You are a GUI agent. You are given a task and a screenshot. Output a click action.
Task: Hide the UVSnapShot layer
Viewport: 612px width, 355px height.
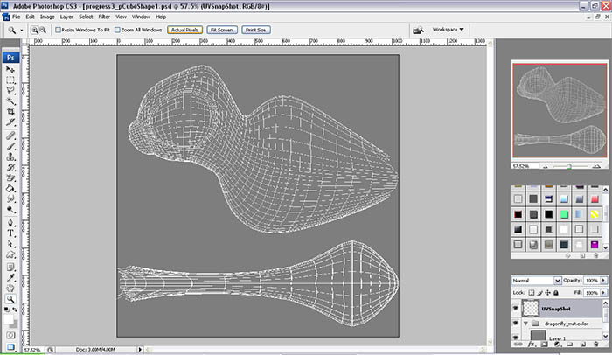(516, 308)
